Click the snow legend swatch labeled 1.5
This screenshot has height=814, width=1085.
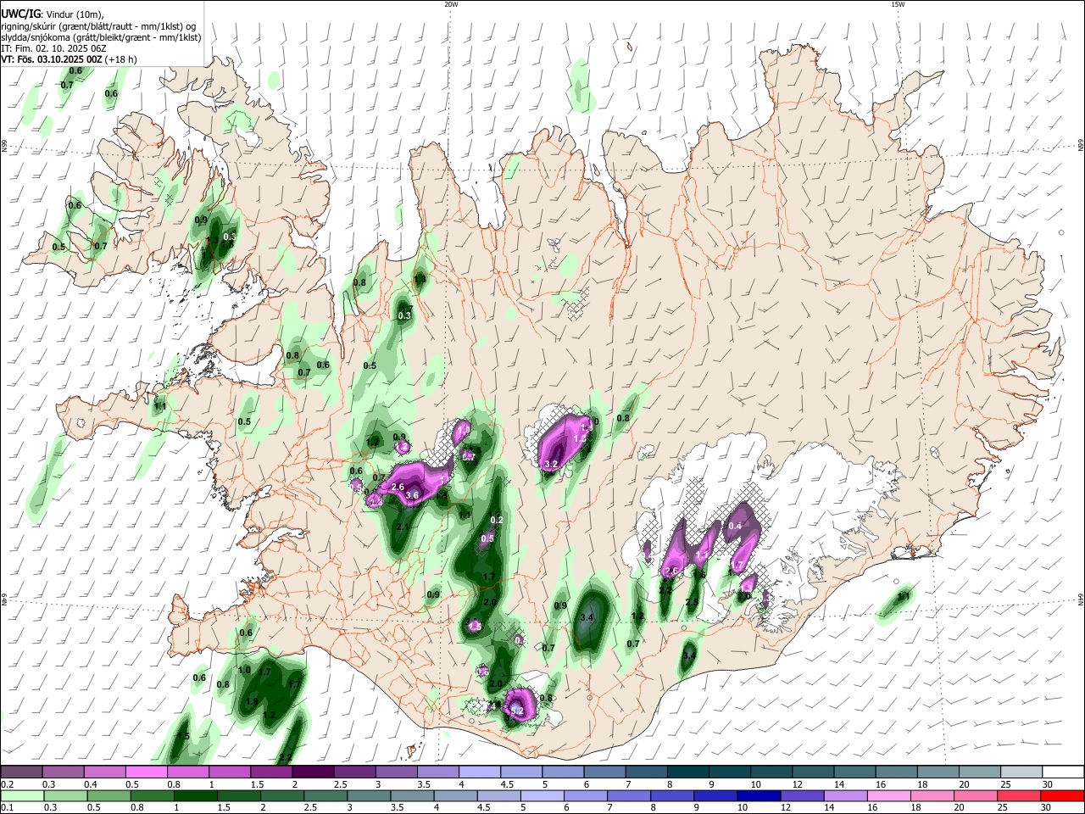click(x=270, y=772)
